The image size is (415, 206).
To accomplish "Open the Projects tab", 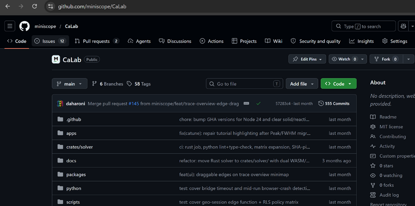I will pos(244,41).
